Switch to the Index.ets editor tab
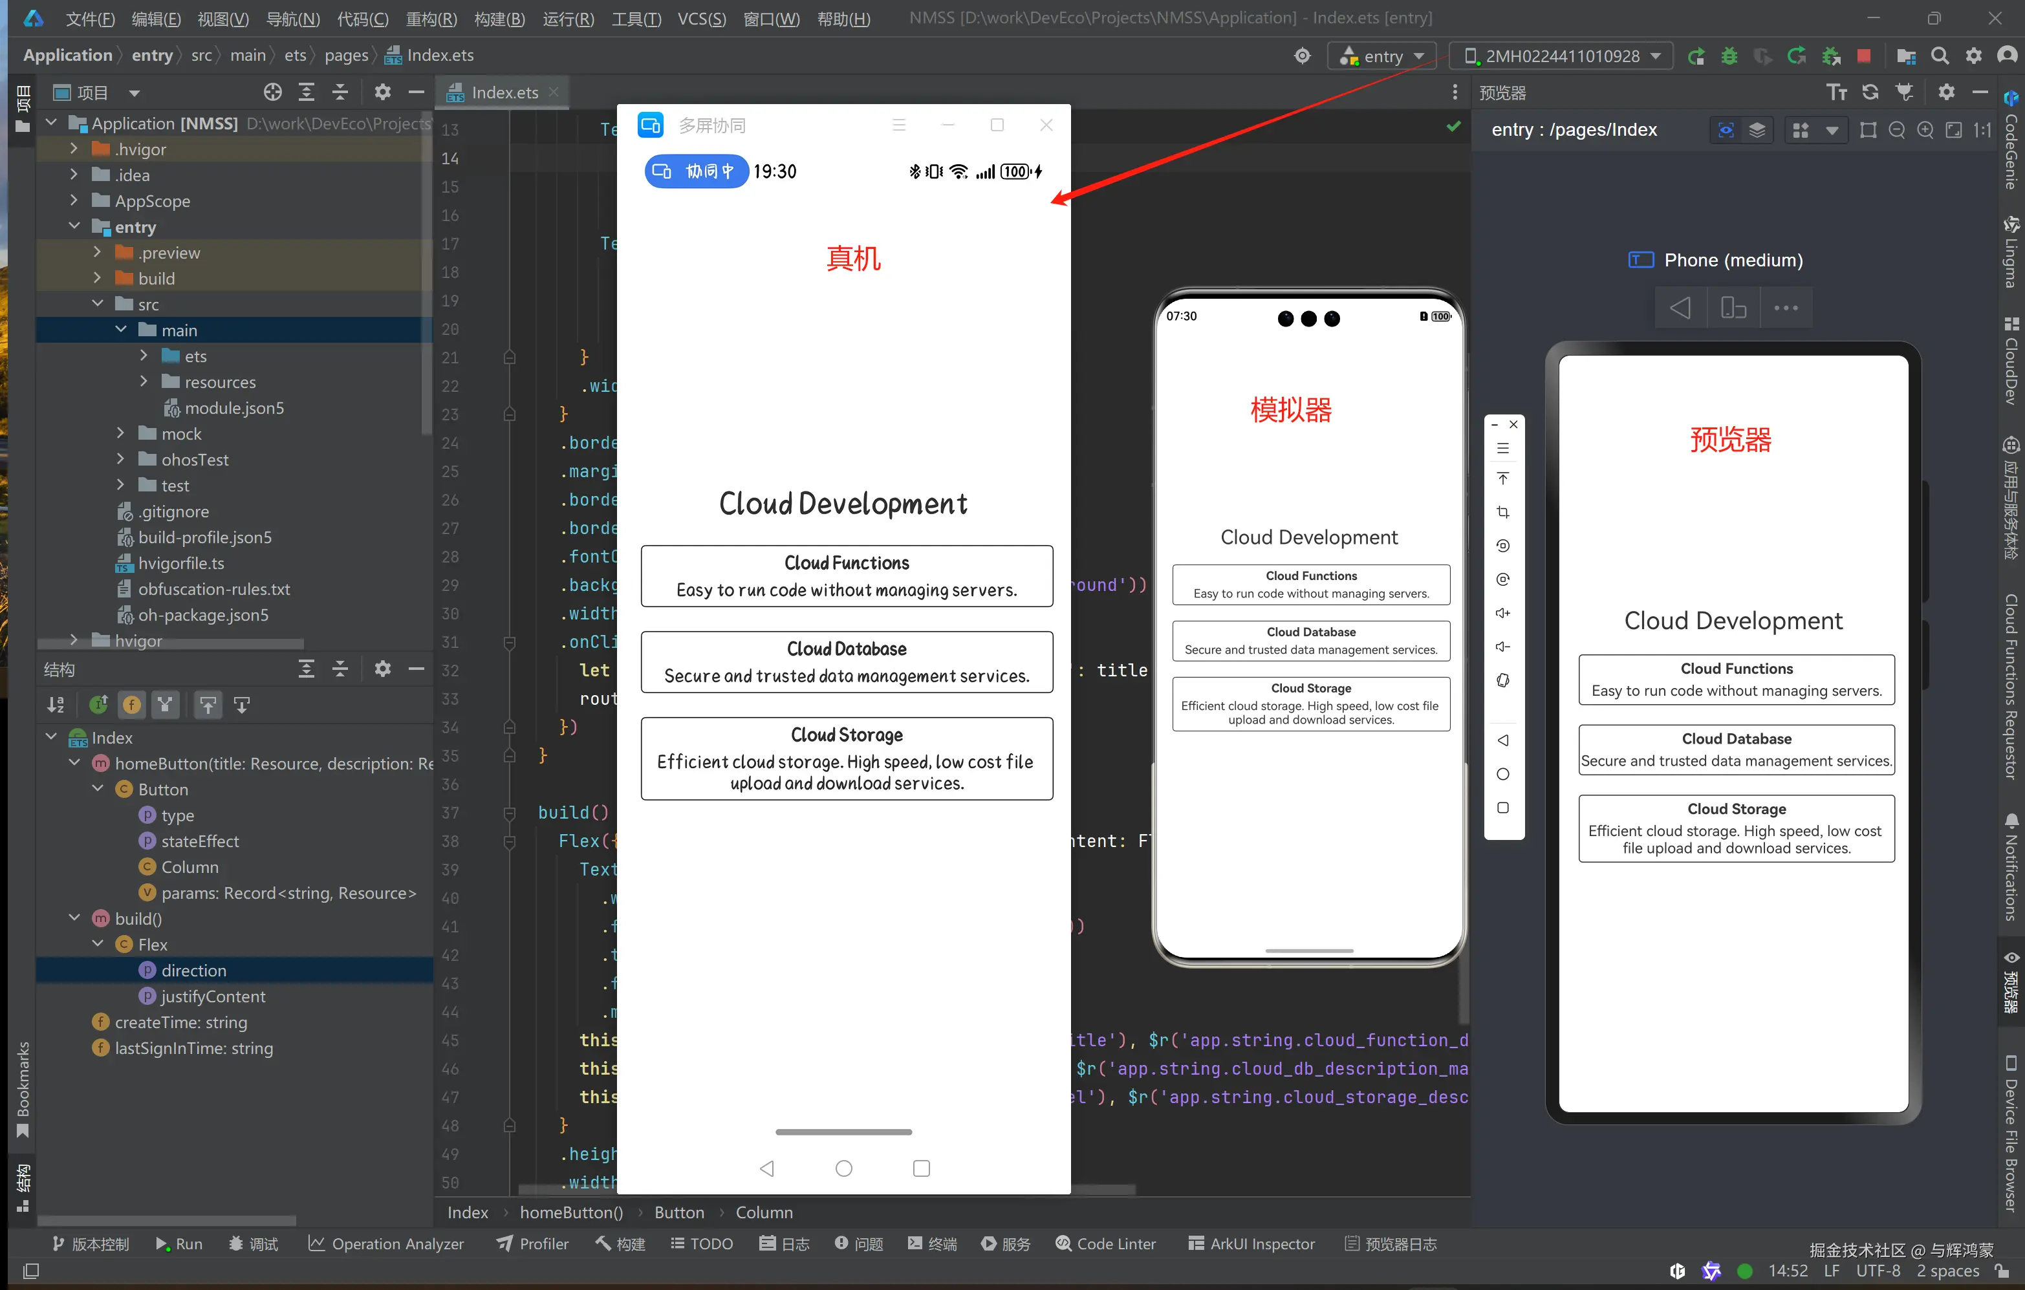The height and width of the screenshot is (1290, 2025). (503, 92)
